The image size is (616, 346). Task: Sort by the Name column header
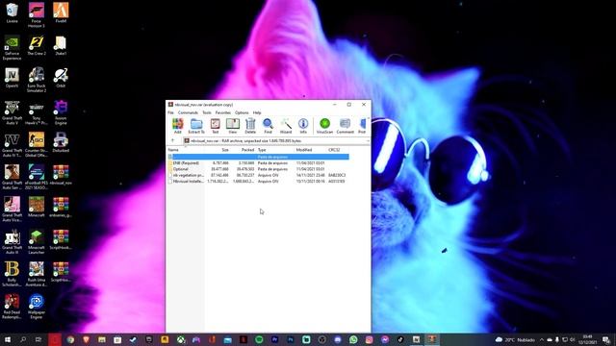click(x=173, y=150)
